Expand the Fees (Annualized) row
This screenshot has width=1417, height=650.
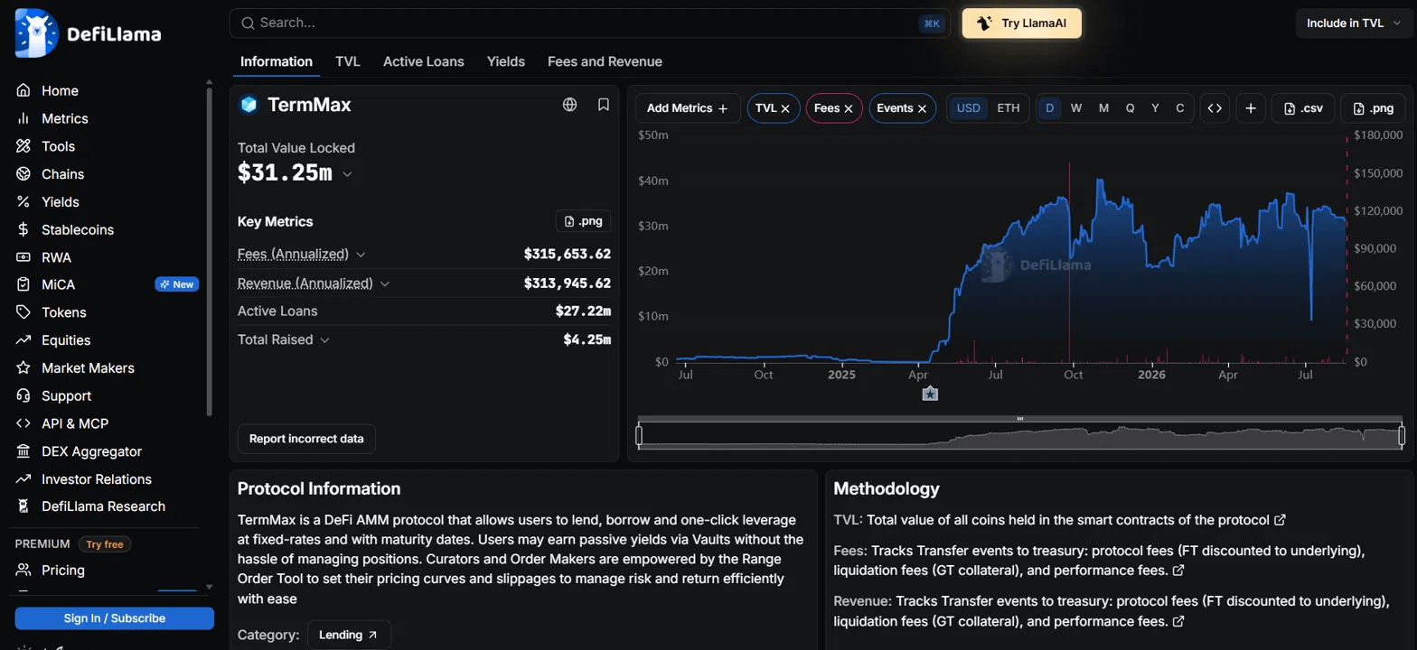pyautogui.click(x=302, y=255)
